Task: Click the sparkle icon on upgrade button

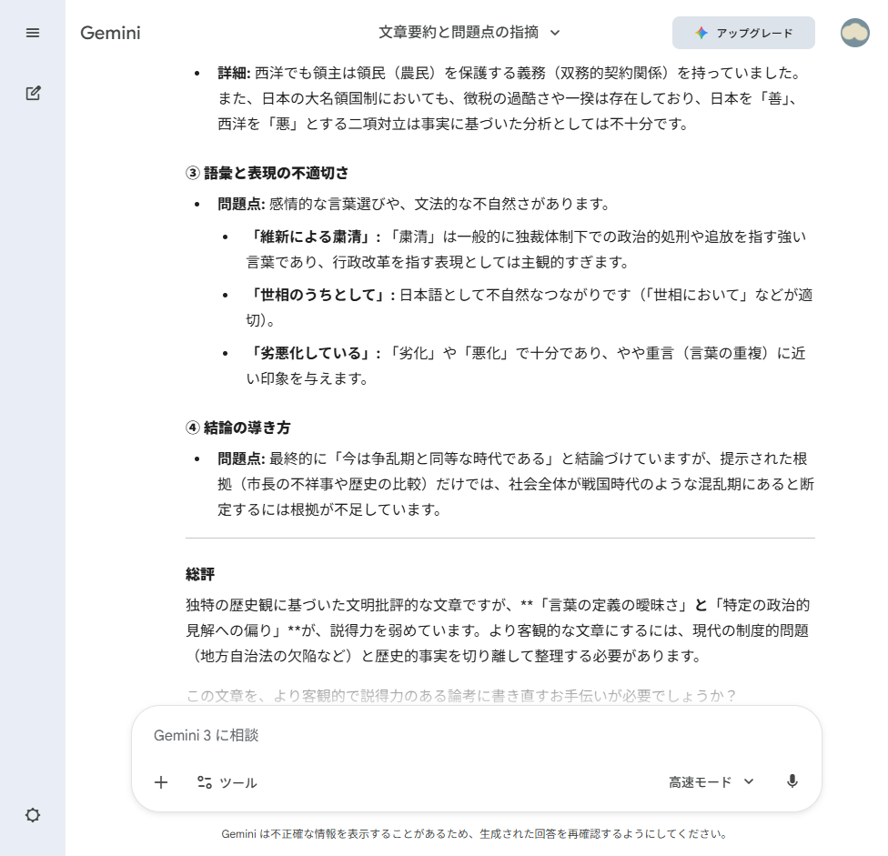Action: pyautogui.click(x=701, y=33)
